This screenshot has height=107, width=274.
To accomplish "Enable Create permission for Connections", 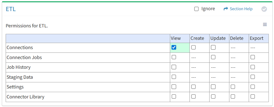I will [x=193, y=47].
